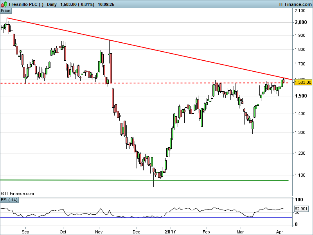
Task: Click the Fresnillo PLC (-) title
Action: click(26, 4)
